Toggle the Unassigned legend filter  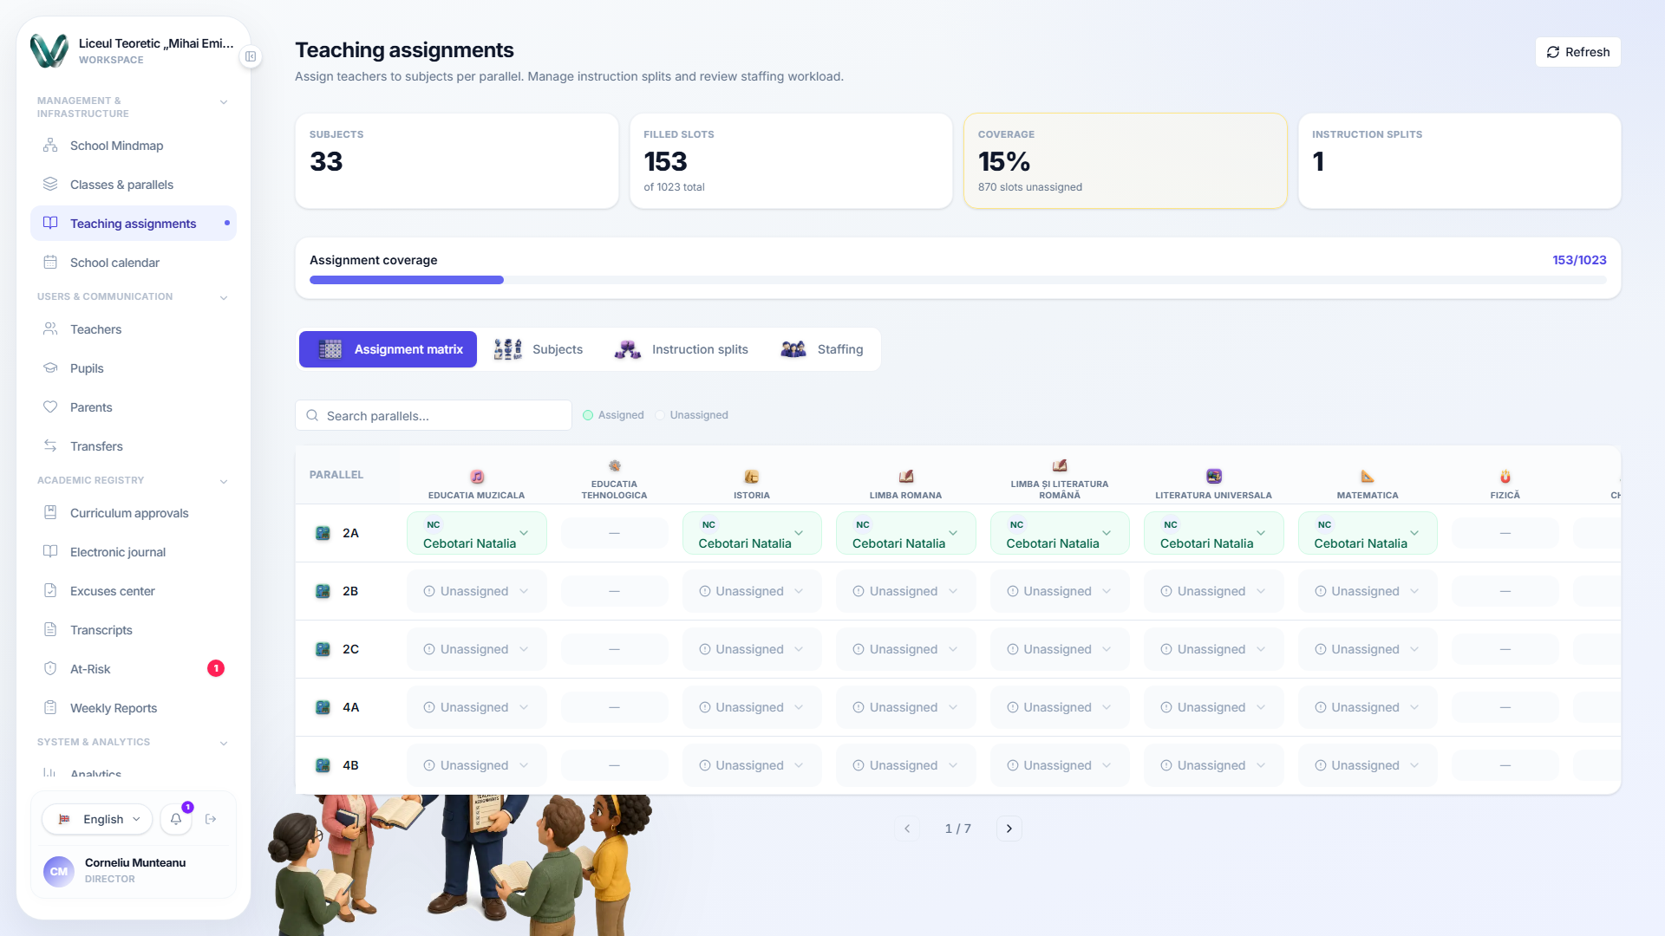[691, 415]
